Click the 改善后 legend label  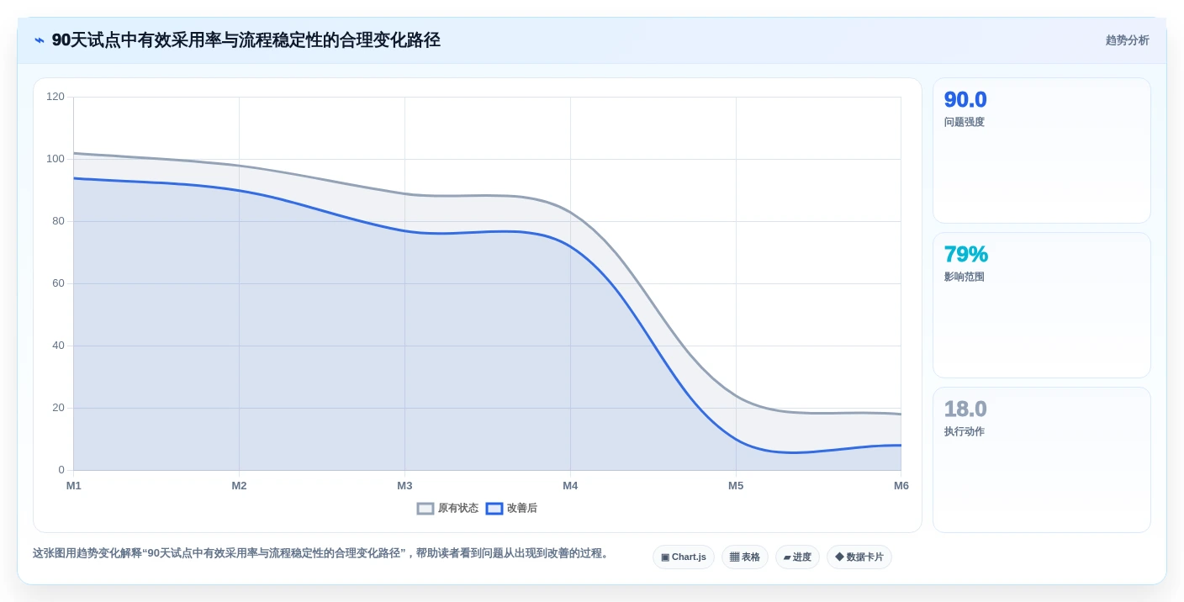pyautogui.click(x=522, y=509)
